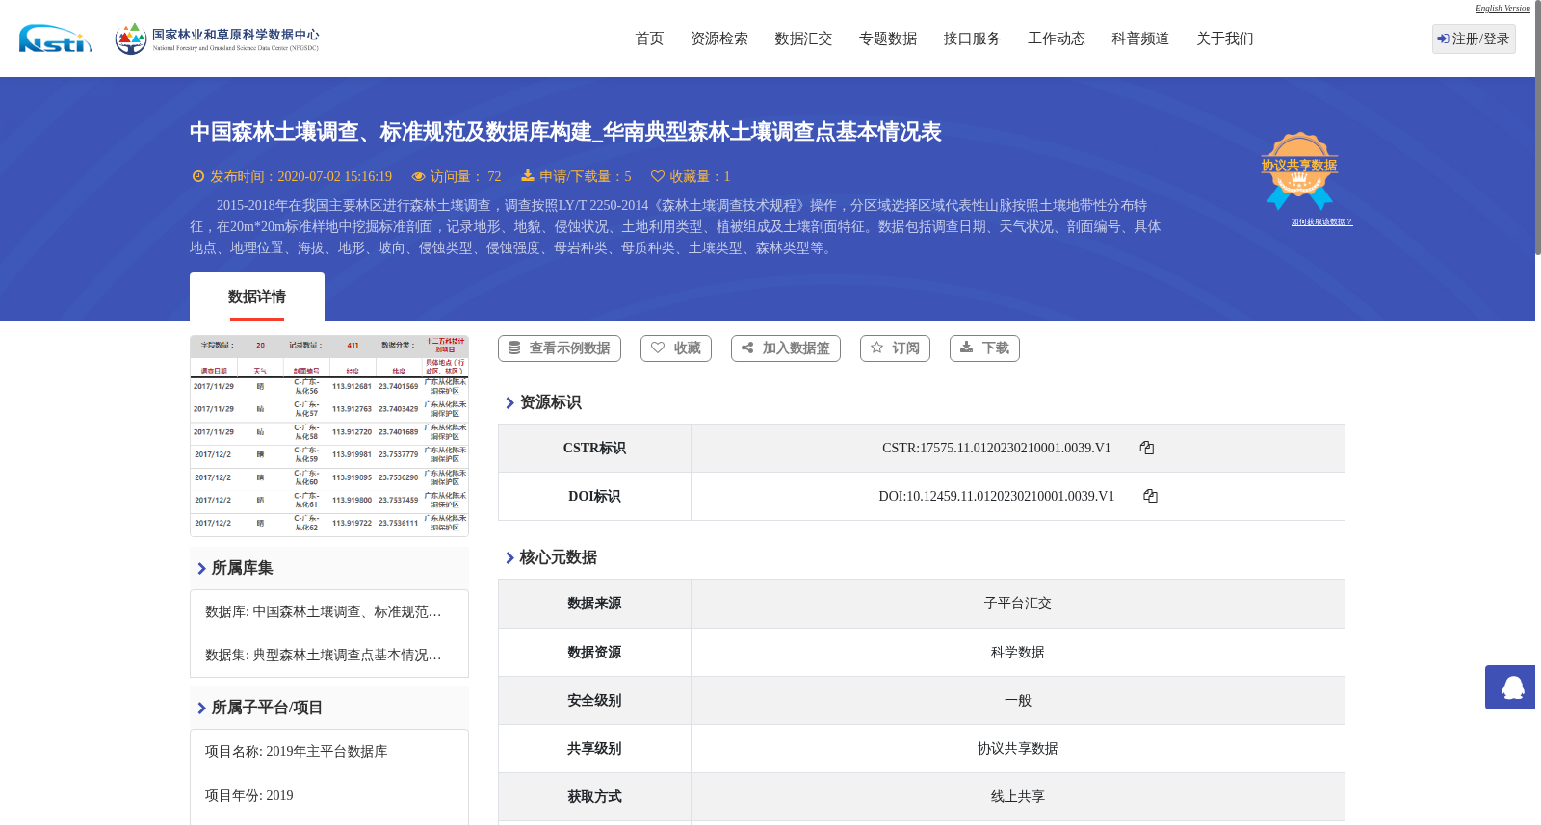This screenshot has height=825, width=1541.
Task: Select the 数据详情 tab
Action: point(257,296)
